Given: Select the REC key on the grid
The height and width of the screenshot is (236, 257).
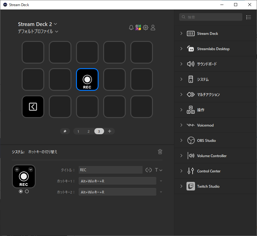Looking at the screenshot, I should 87,79.
